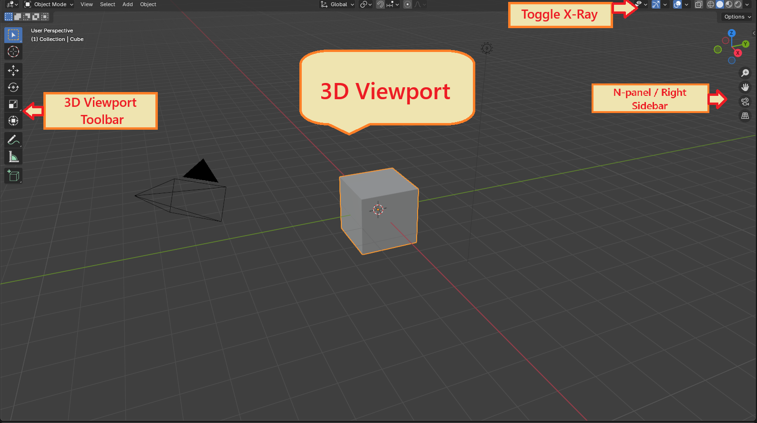
Task: Open the View menu
Action: tap(87, 4)
